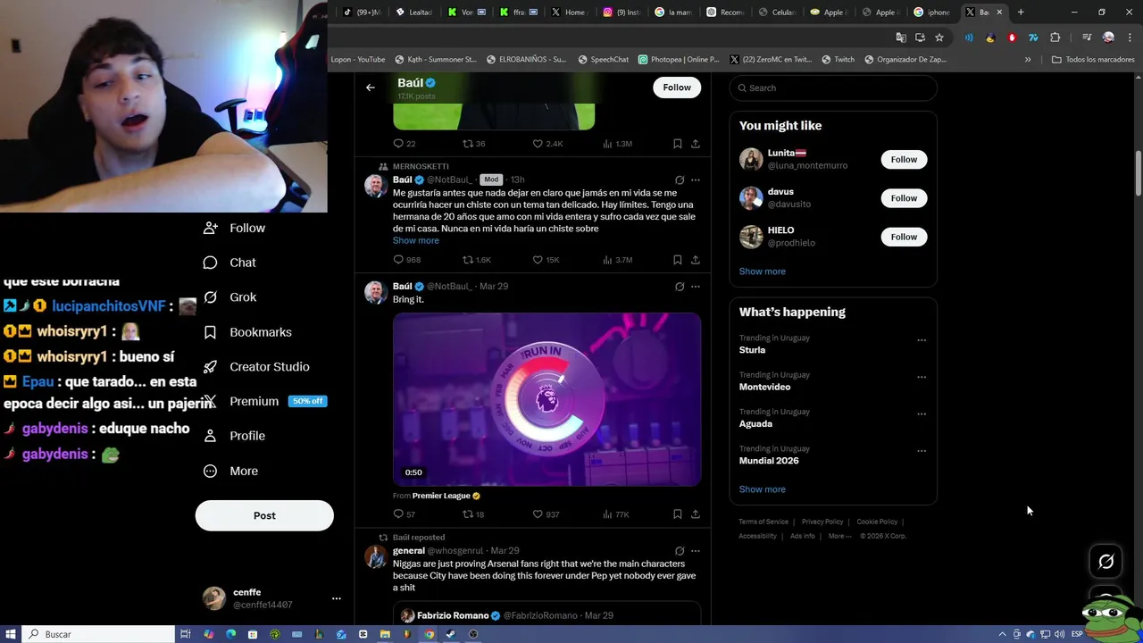The height and width of the screenshot is (643, 1143).
Task: Bookmark this page with the star icon
Action: pos(939,38)
